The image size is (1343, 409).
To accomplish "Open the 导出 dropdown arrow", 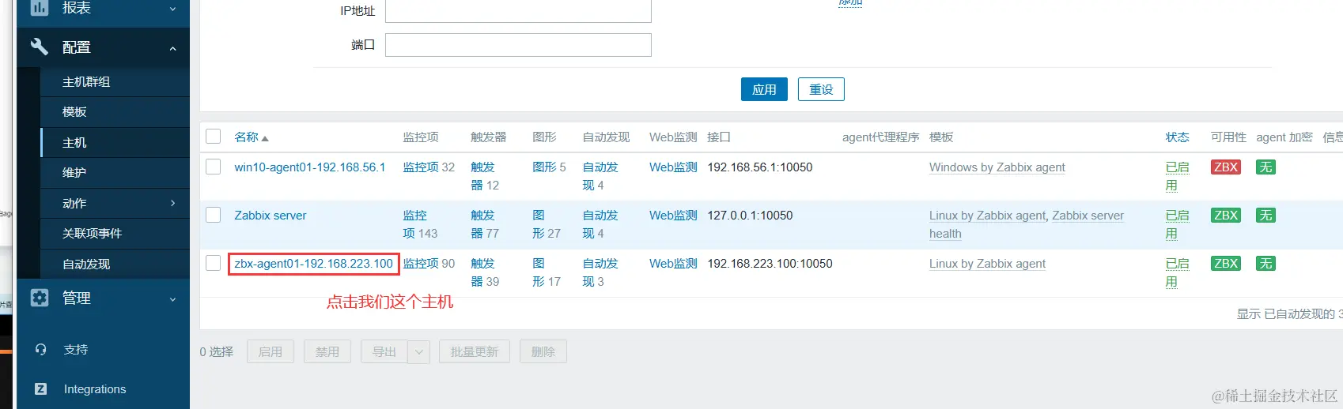I will [x=419, y=351].
